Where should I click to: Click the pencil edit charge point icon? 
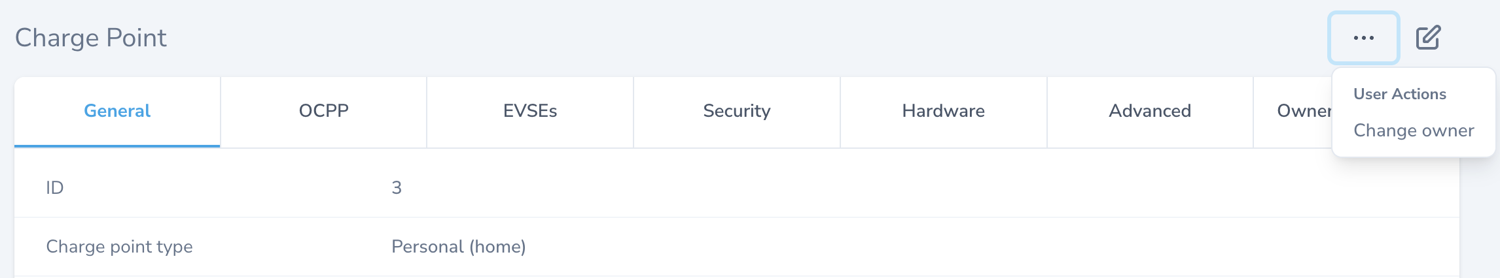1428,38
